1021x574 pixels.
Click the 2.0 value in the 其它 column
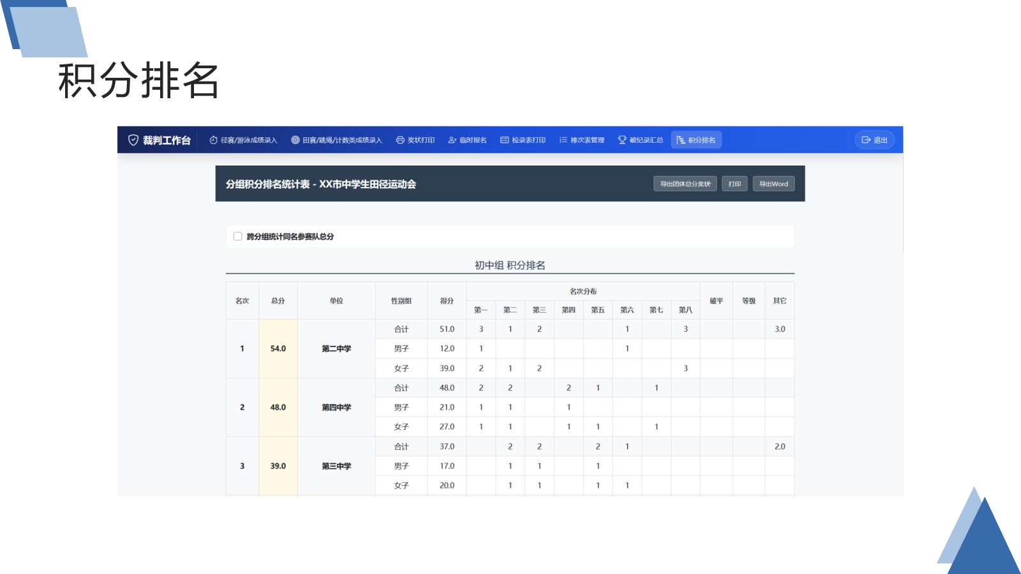(780, 446)
